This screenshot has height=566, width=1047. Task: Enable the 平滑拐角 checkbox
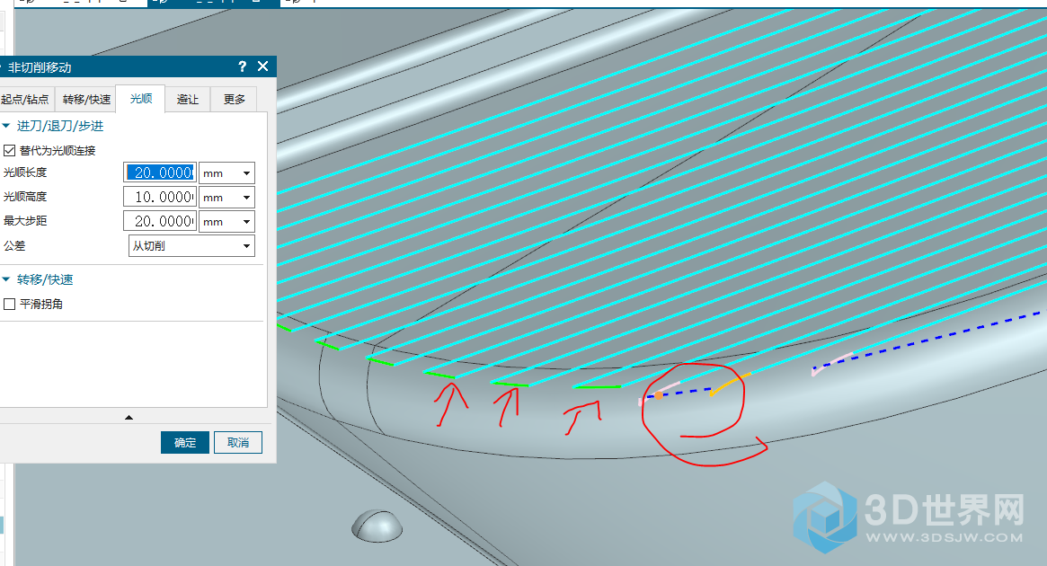tap(9, 304)
